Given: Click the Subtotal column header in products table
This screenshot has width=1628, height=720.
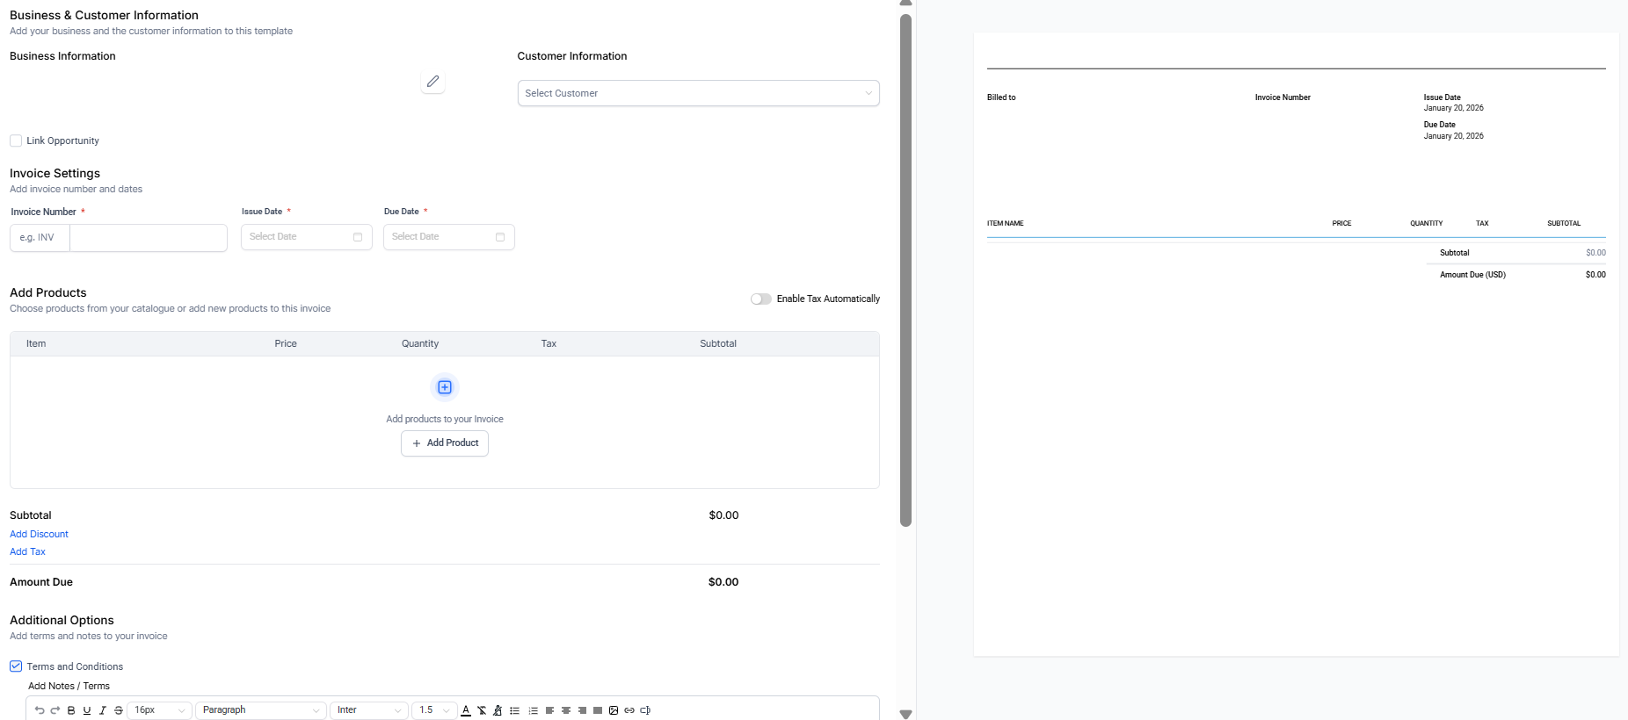Looking at the screenshot, I should coord(718,344).
